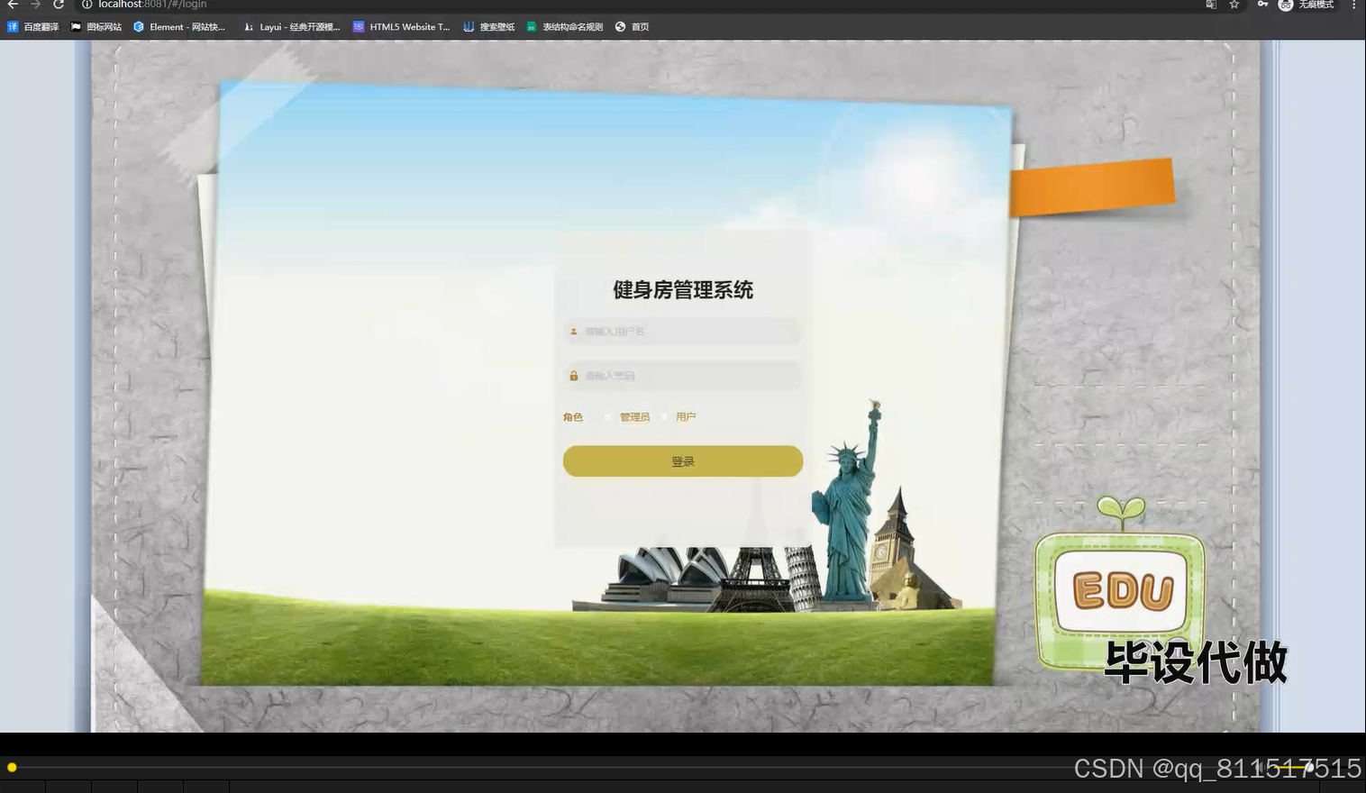Open the 首页 bookmark
Viewport: 1366px width, 793px height.
[x=633, y=27]
